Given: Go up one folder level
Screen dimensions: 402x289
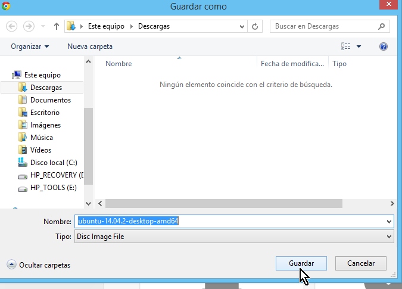Looking at the screenshot, I should pos(57,26).
